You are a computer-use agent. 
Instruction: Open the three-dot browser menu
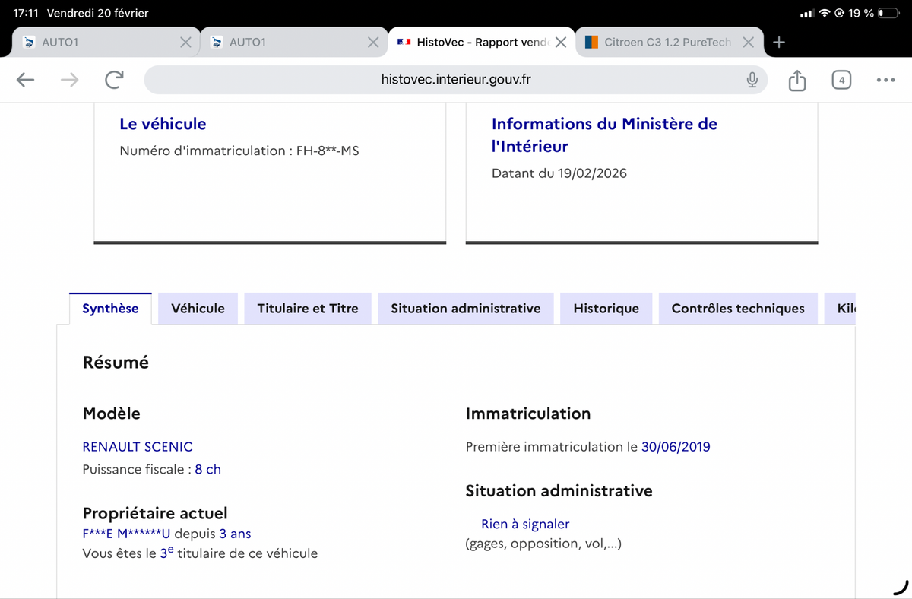tap(885, 80)
